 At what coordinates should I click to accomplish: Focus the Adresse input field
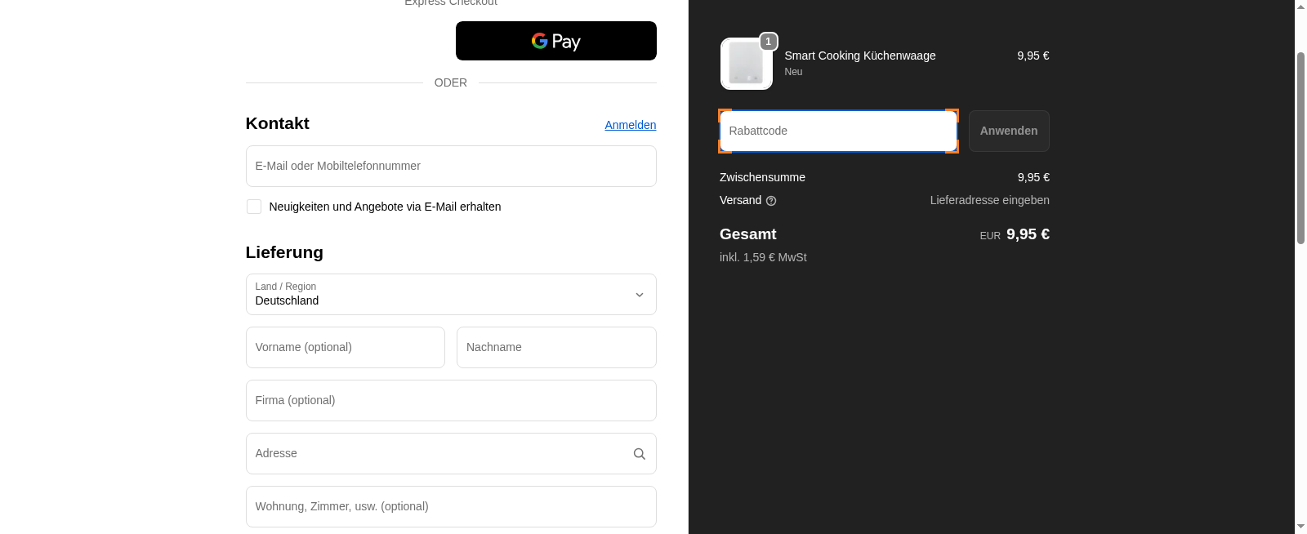coord(451,453)
